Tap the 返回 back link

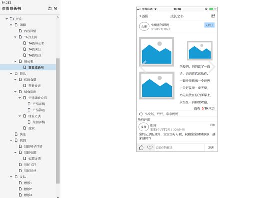click(144, 16)
